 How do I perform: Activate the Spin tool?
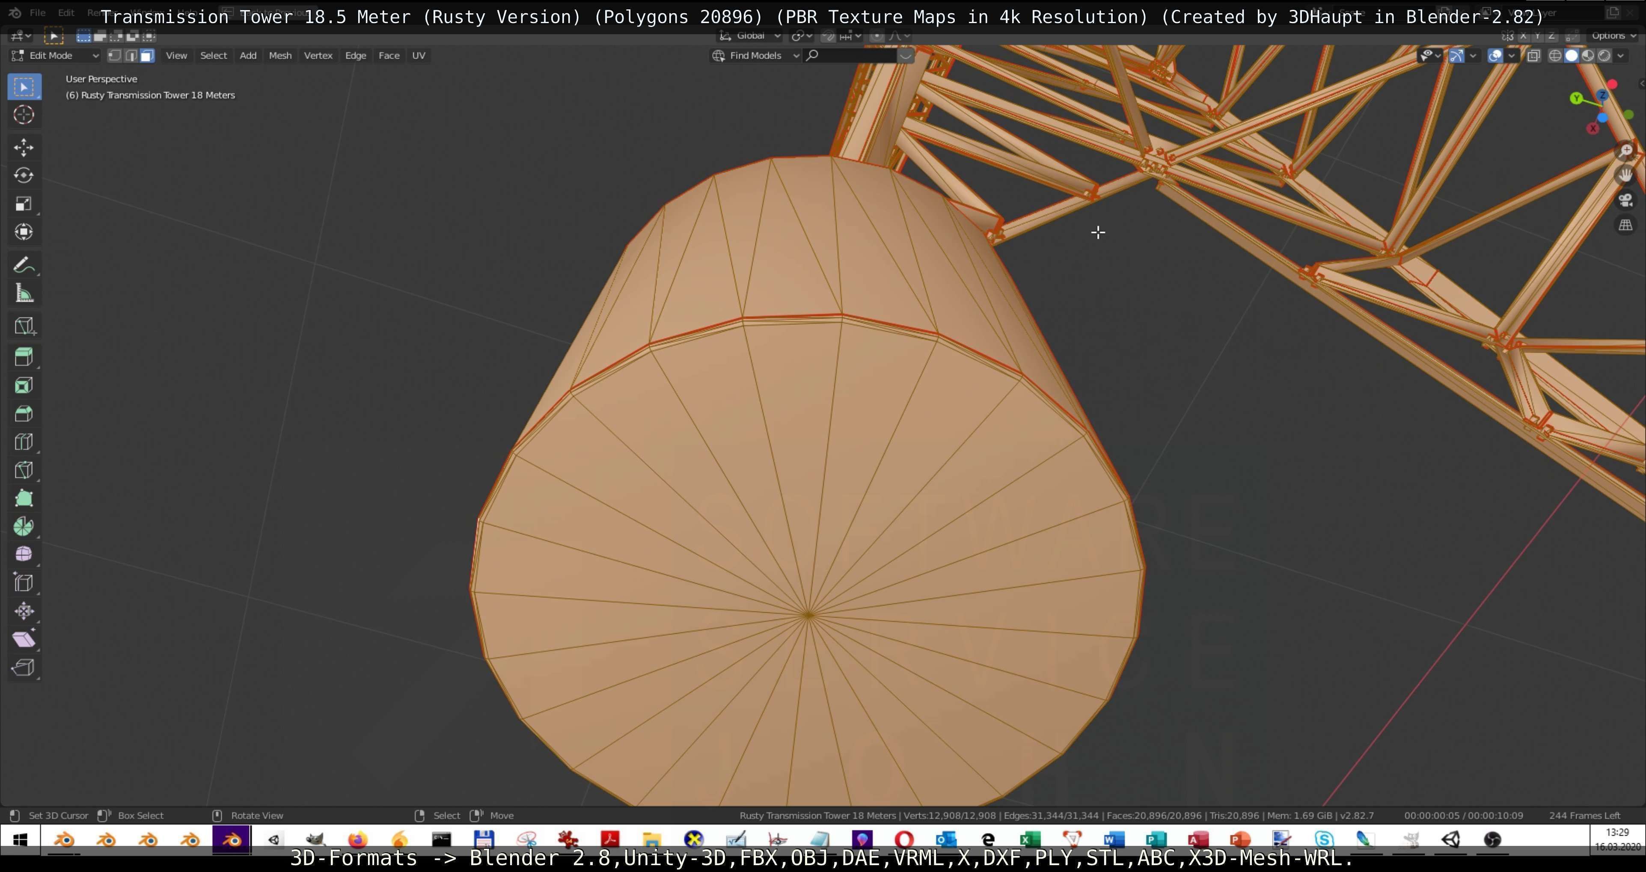point(24,526)
